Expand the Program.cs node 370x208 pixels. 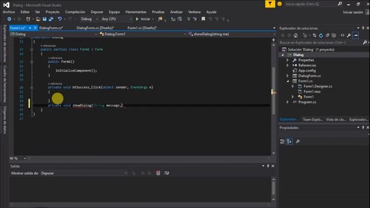tap(288, 102)
